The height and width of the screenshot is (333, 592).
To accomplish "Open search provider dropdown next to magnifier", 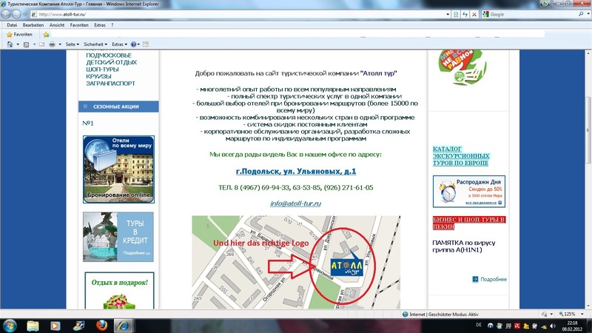I will click(587, 14).
